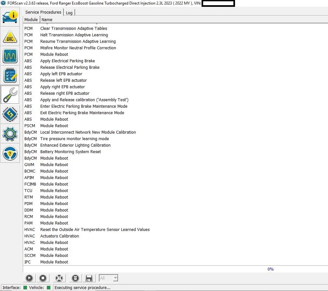Select Reset Outside Air Temperature Sensor Learned Values
The image size is (328, 291).
pyautogui.click(x=175, y=229)
